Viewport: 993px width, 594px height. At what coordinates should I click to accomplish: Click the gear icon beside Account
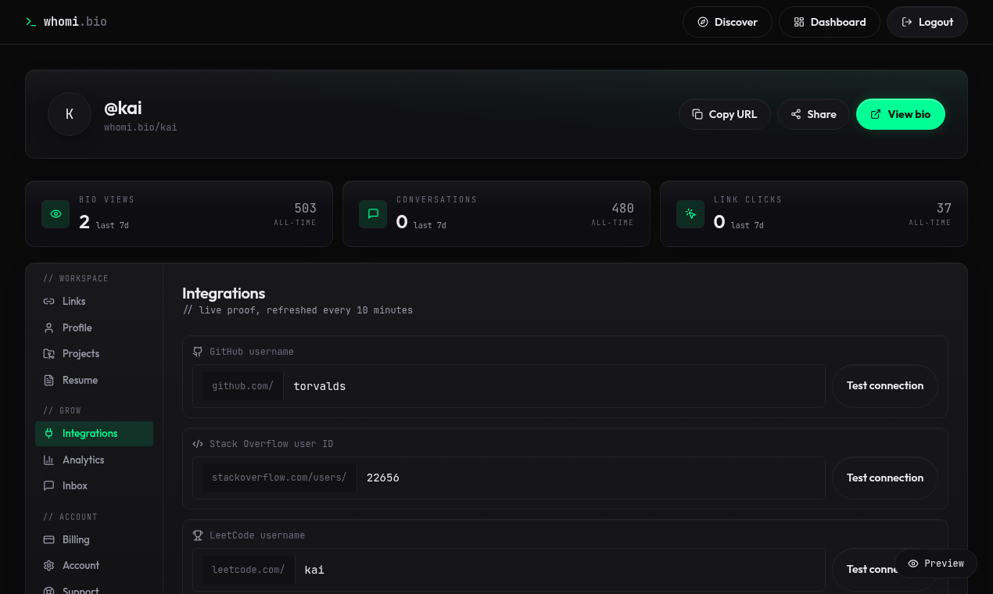click(x=48, y=565)
